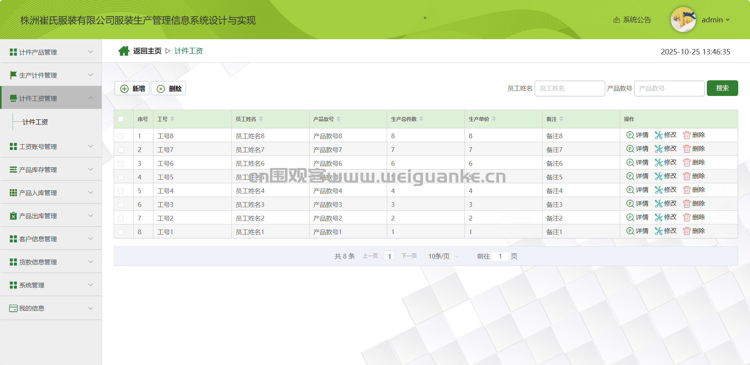Click the green 搜索 button
Image resolution: width=750 pixels, height=365 pixels.
coord(722,88)
